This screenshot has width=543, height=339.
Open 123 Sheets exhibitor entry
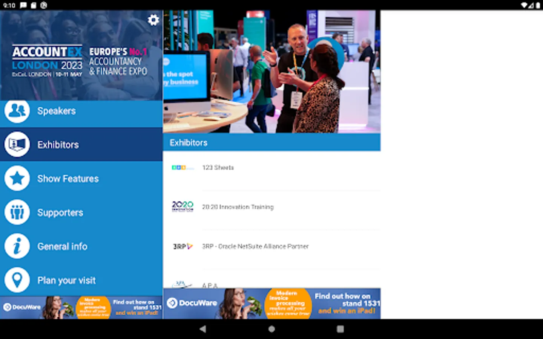point(272,171)
